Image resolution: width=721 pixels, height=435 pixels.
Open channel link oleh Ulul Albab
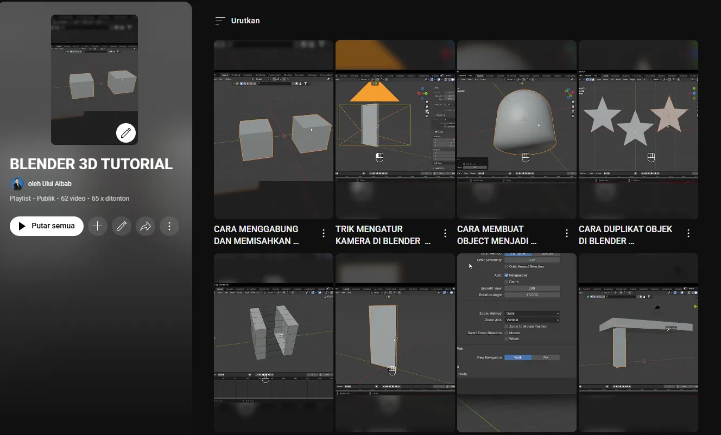click(x=50, y=184)
